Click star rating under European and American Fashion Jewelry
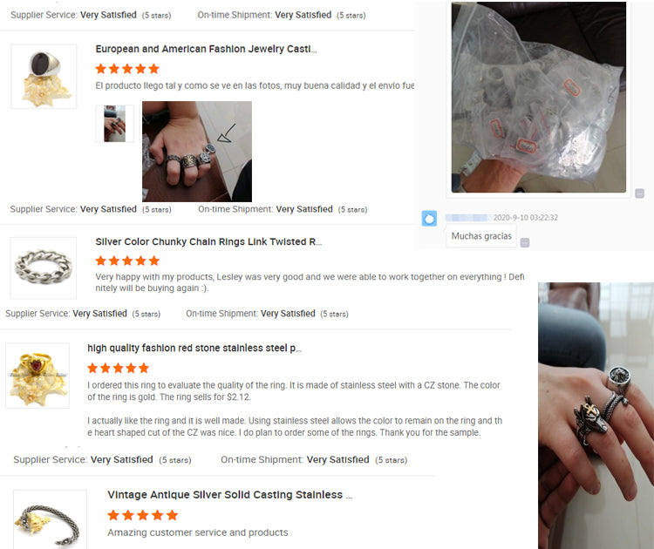This screenshot has width=654, height=549. point(127,69)
